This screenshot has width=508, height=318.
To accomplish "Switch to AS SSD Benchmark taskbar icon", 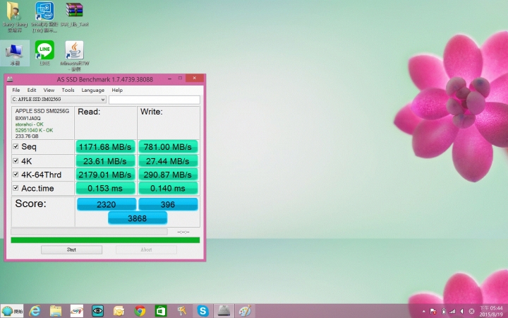I will coord(224,311).
